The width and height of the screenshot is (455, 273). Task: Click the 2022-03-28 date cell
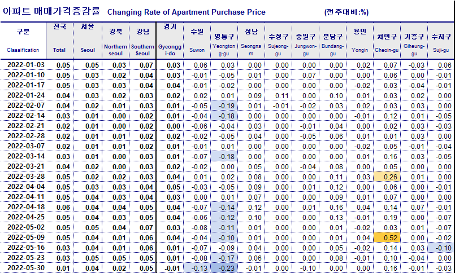point(23,177)
